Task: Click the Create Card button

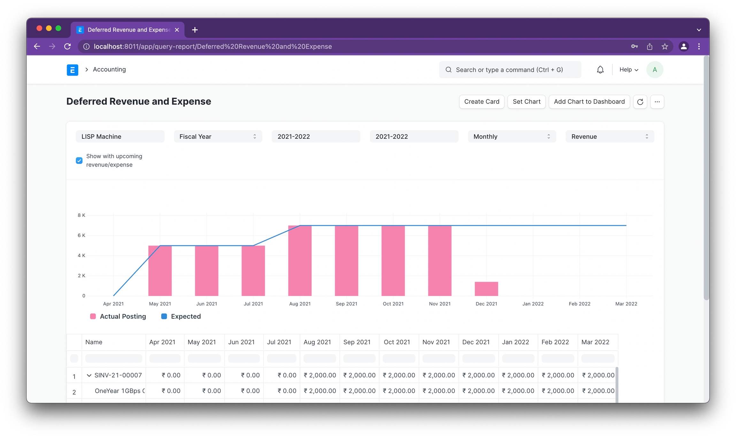Action: pyautogui.click(x=481, y=102)
